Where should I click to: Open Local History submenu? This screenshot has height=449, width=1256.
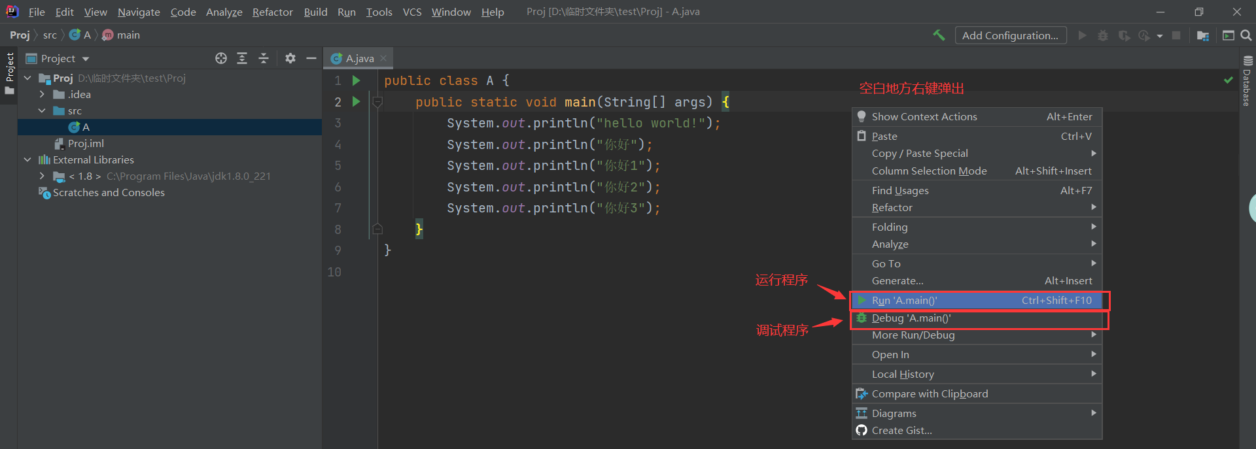[977, 374]
